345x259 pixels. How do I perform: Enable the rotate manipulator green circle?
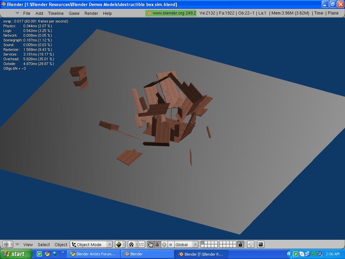tap(164, 244)
